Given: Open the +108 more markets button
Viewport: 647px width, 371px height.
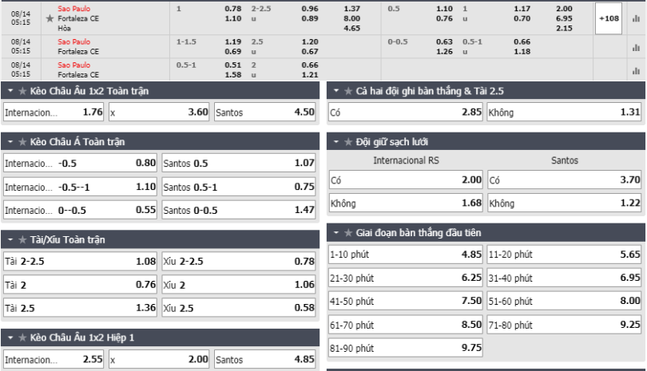Looking at the screenshot, I should coord(609,18).
